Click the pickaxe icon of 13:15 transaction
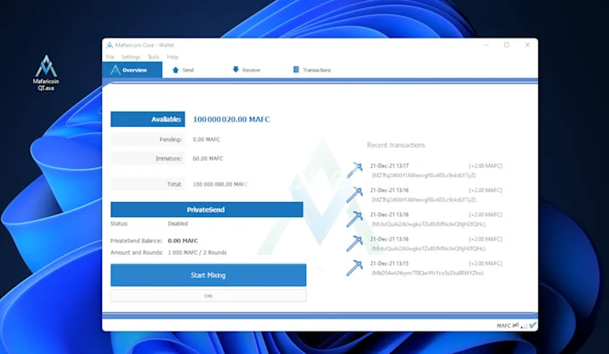 pyautogui.click(x=354, y=268)
